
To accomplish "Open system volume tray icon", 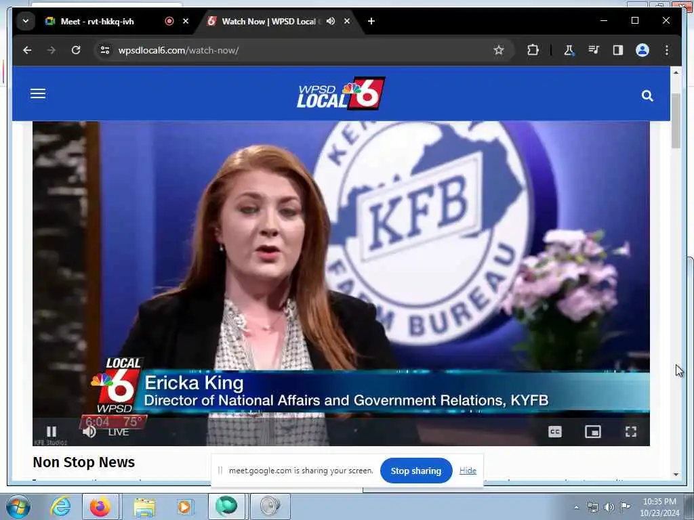I will pos(609,507).
